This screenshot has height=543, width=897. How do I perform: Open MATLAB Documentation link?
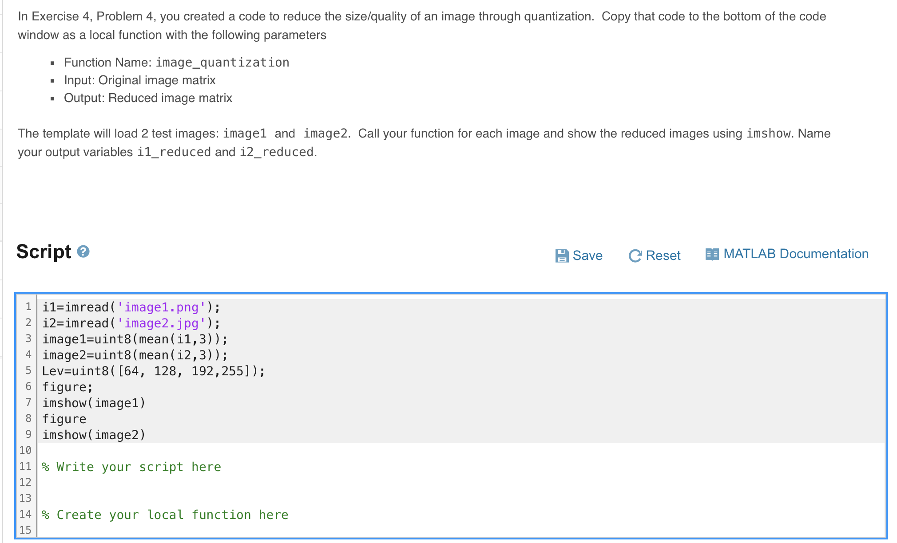tap(796, 254)
